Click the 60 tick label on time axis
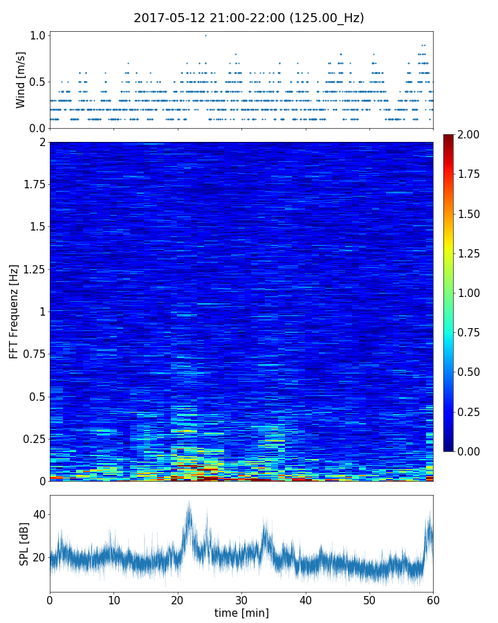The height and width of the screenshot is (623, 498). coord(433,599)
